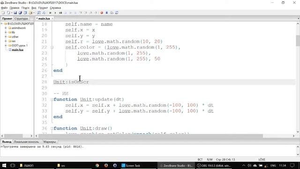Click the editor horizontal scrollbar thumb
Image resolution: width=300 pixels, height=169 pixels.
tap(151, 136)
